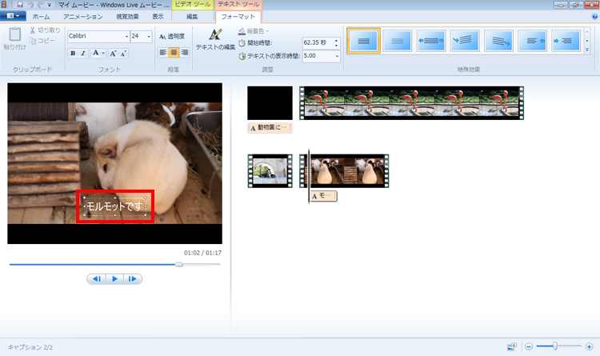Click テキストの編集 edit text button

click(x=215, y=39)
